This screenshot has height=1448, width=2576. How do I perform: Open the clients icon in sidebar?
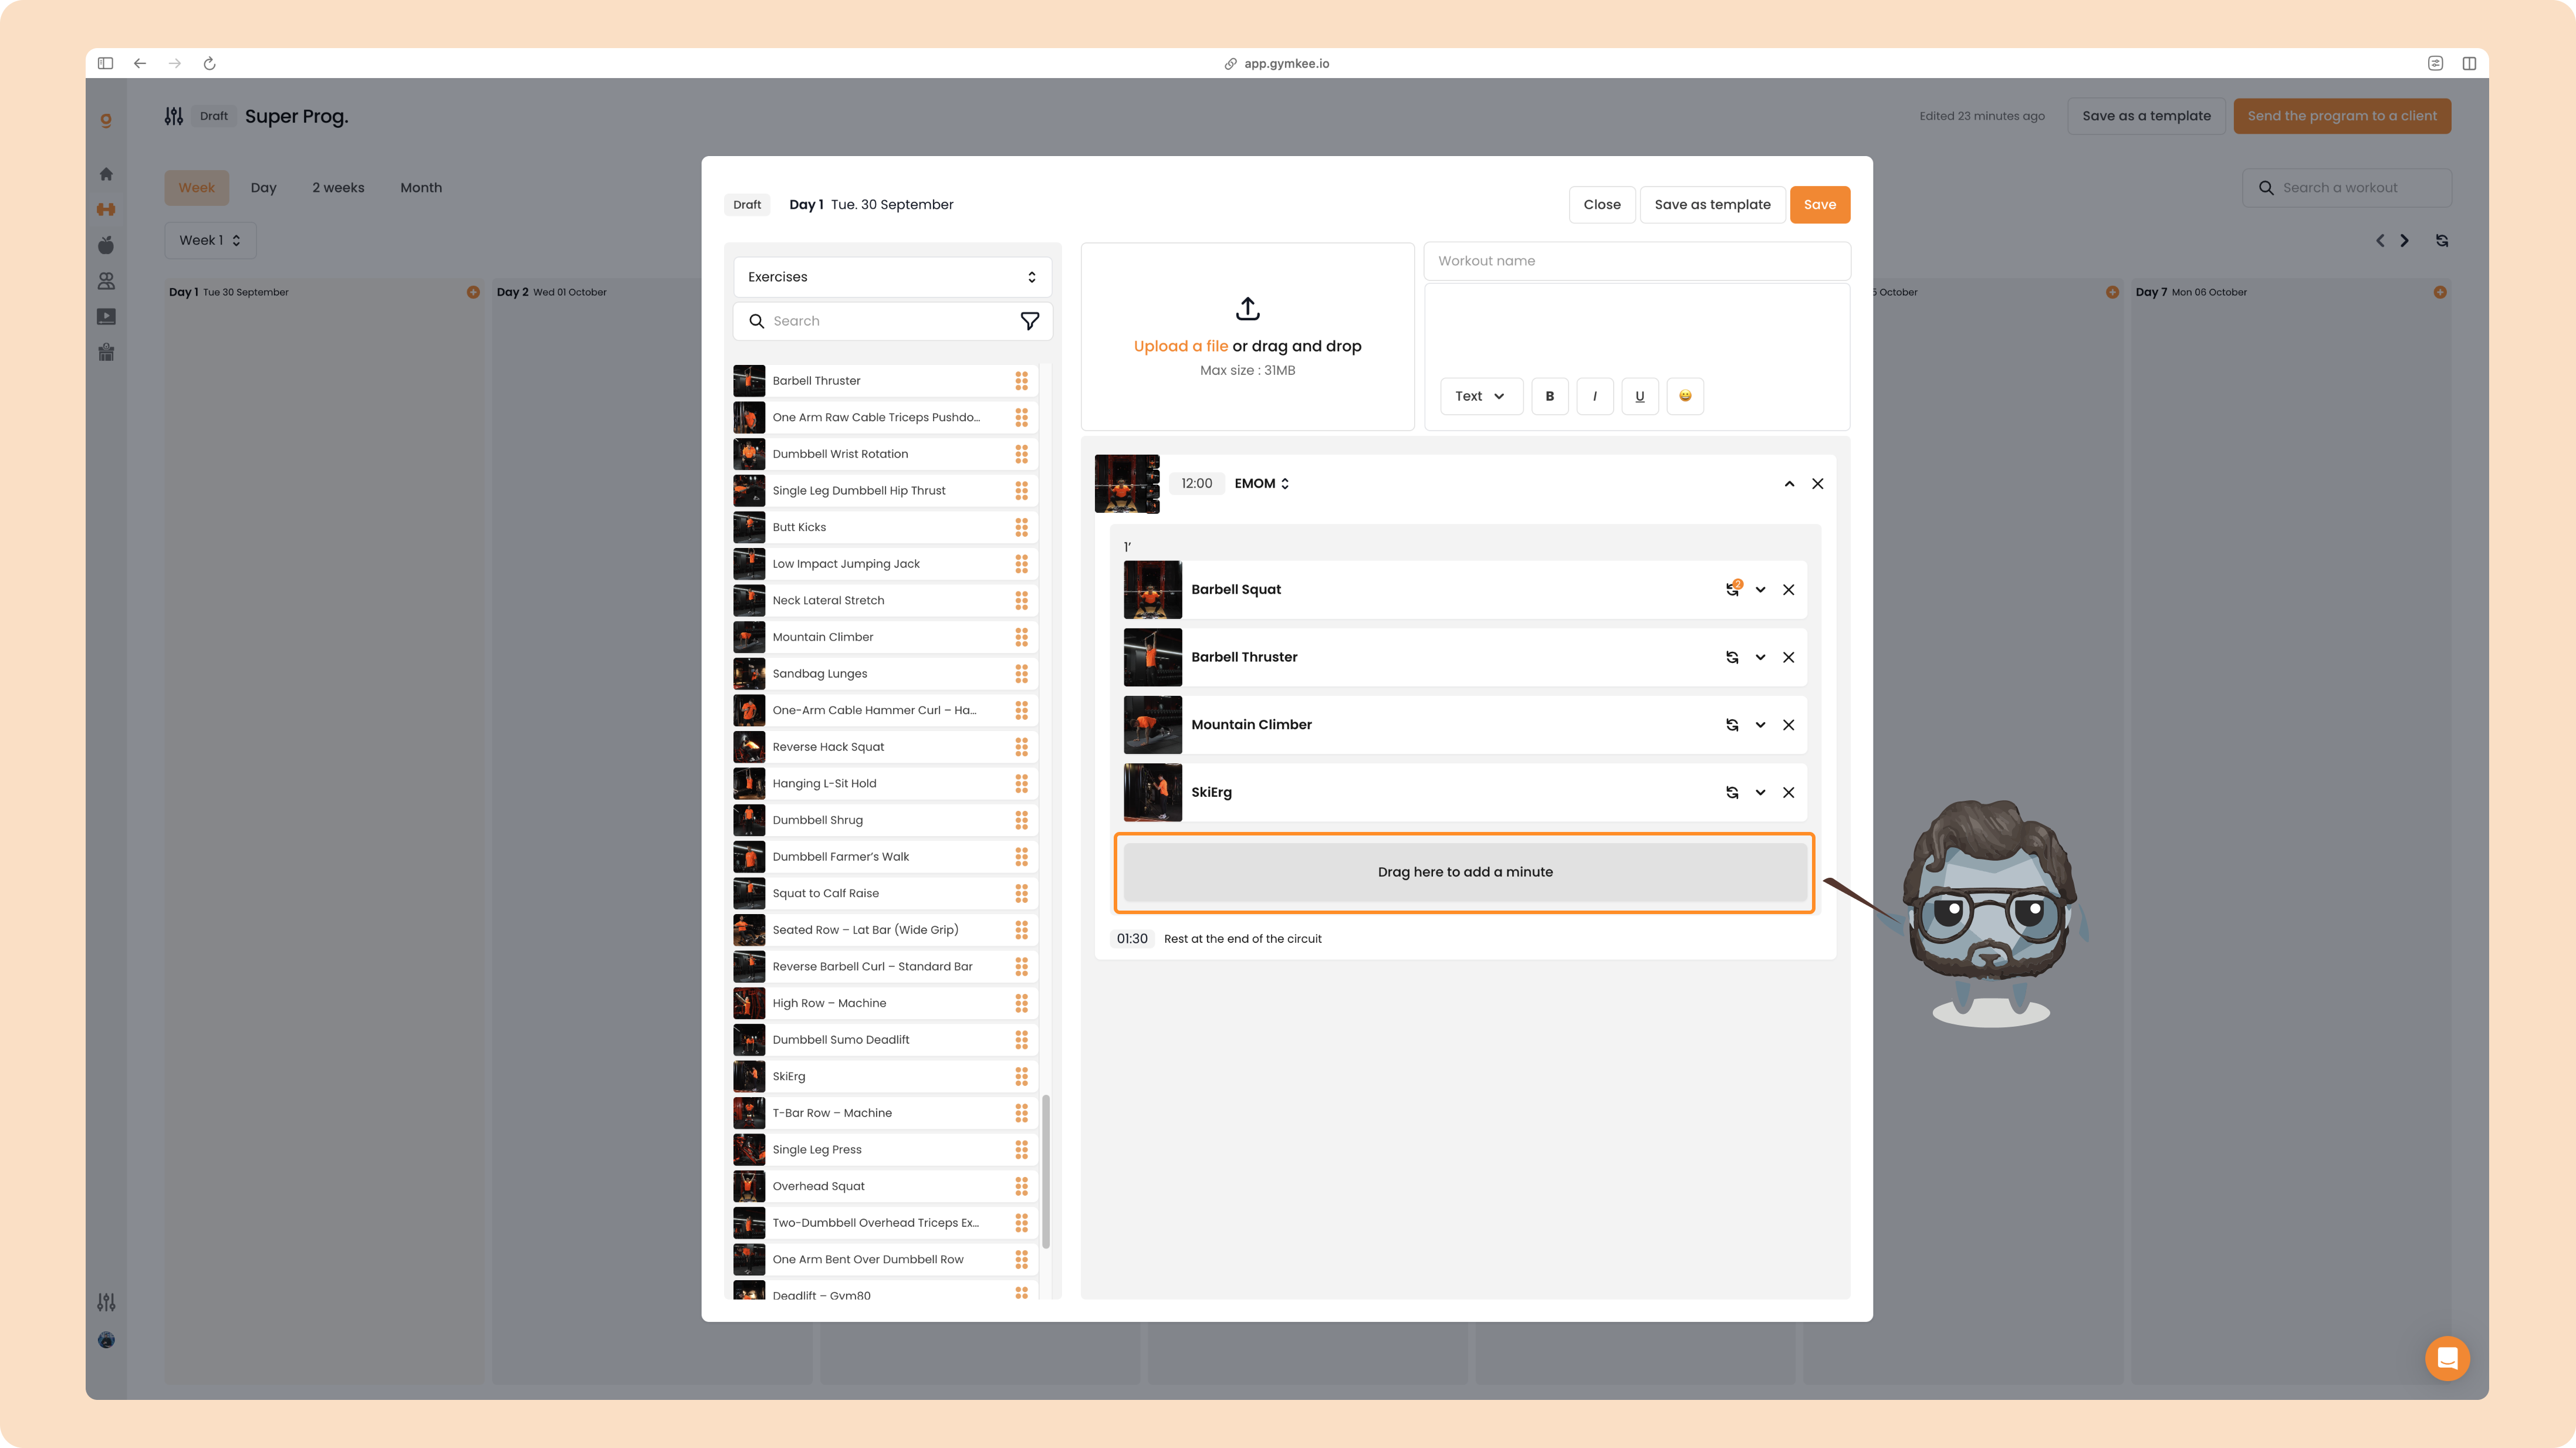tap(106, 281)
